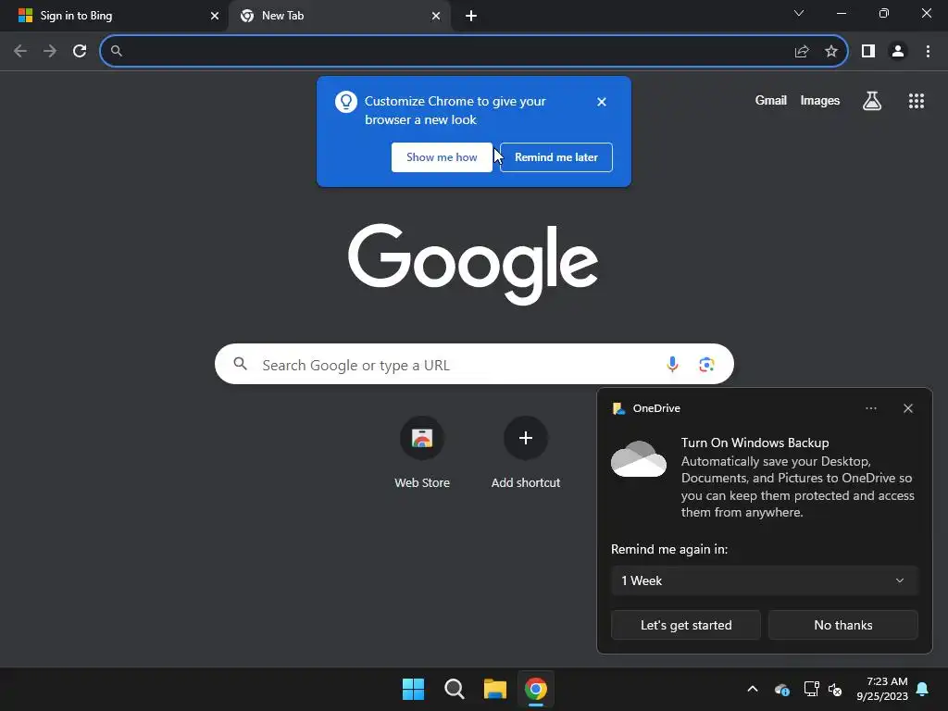The width and height of the screenshot is (948, 711).
Task: Click No thanks in OneDrive prompt
Action: [x=842, y=625]
